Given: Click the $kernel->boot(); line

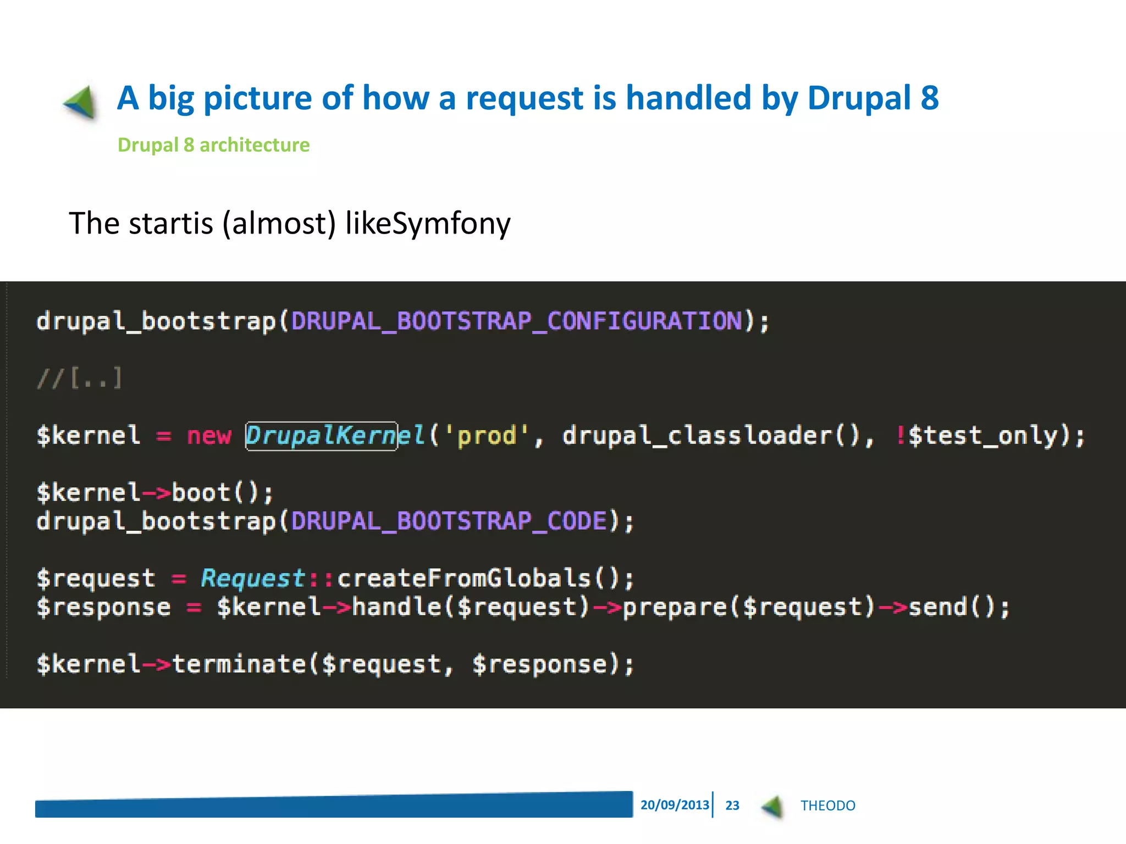Looking at the screenshot, I should coord(155,492).
